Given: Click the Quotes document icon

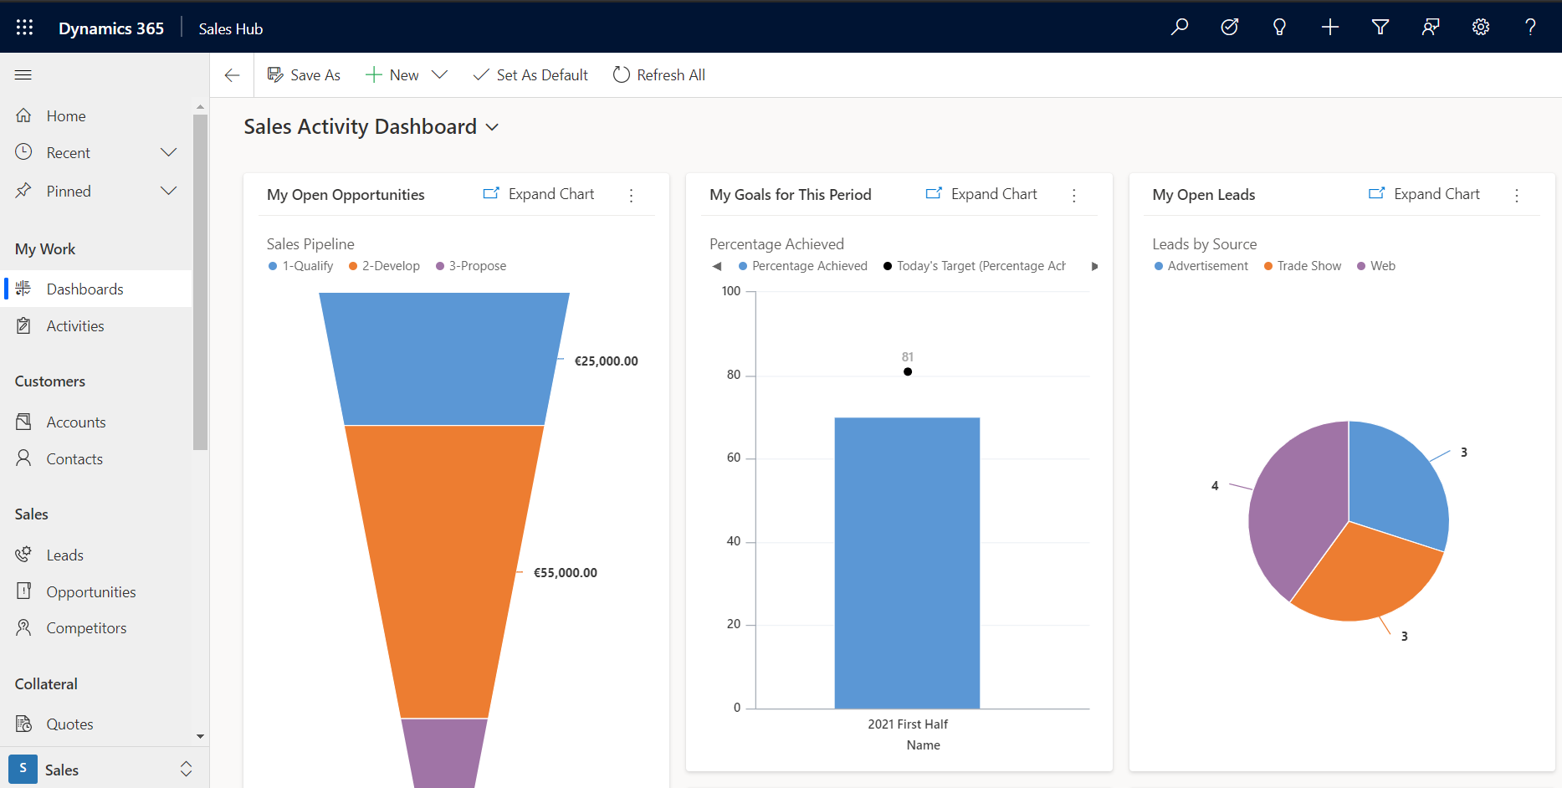Looking at the screenshot, I should coord(23,724).
